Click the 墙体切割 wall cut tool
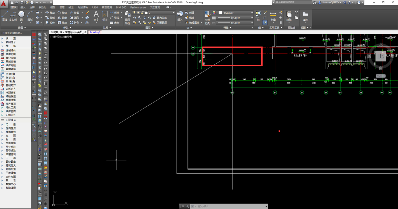 (11, 54)
